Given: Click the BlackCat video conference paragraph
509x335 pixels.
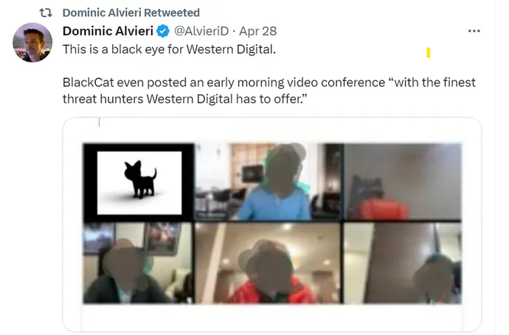Looking at the screenshot, I should pyautogui.click(x=269, y=91).
